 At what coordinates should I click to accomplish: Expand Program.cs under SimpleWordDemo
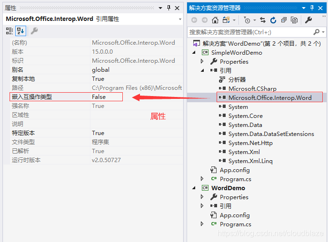click(202, 178)
